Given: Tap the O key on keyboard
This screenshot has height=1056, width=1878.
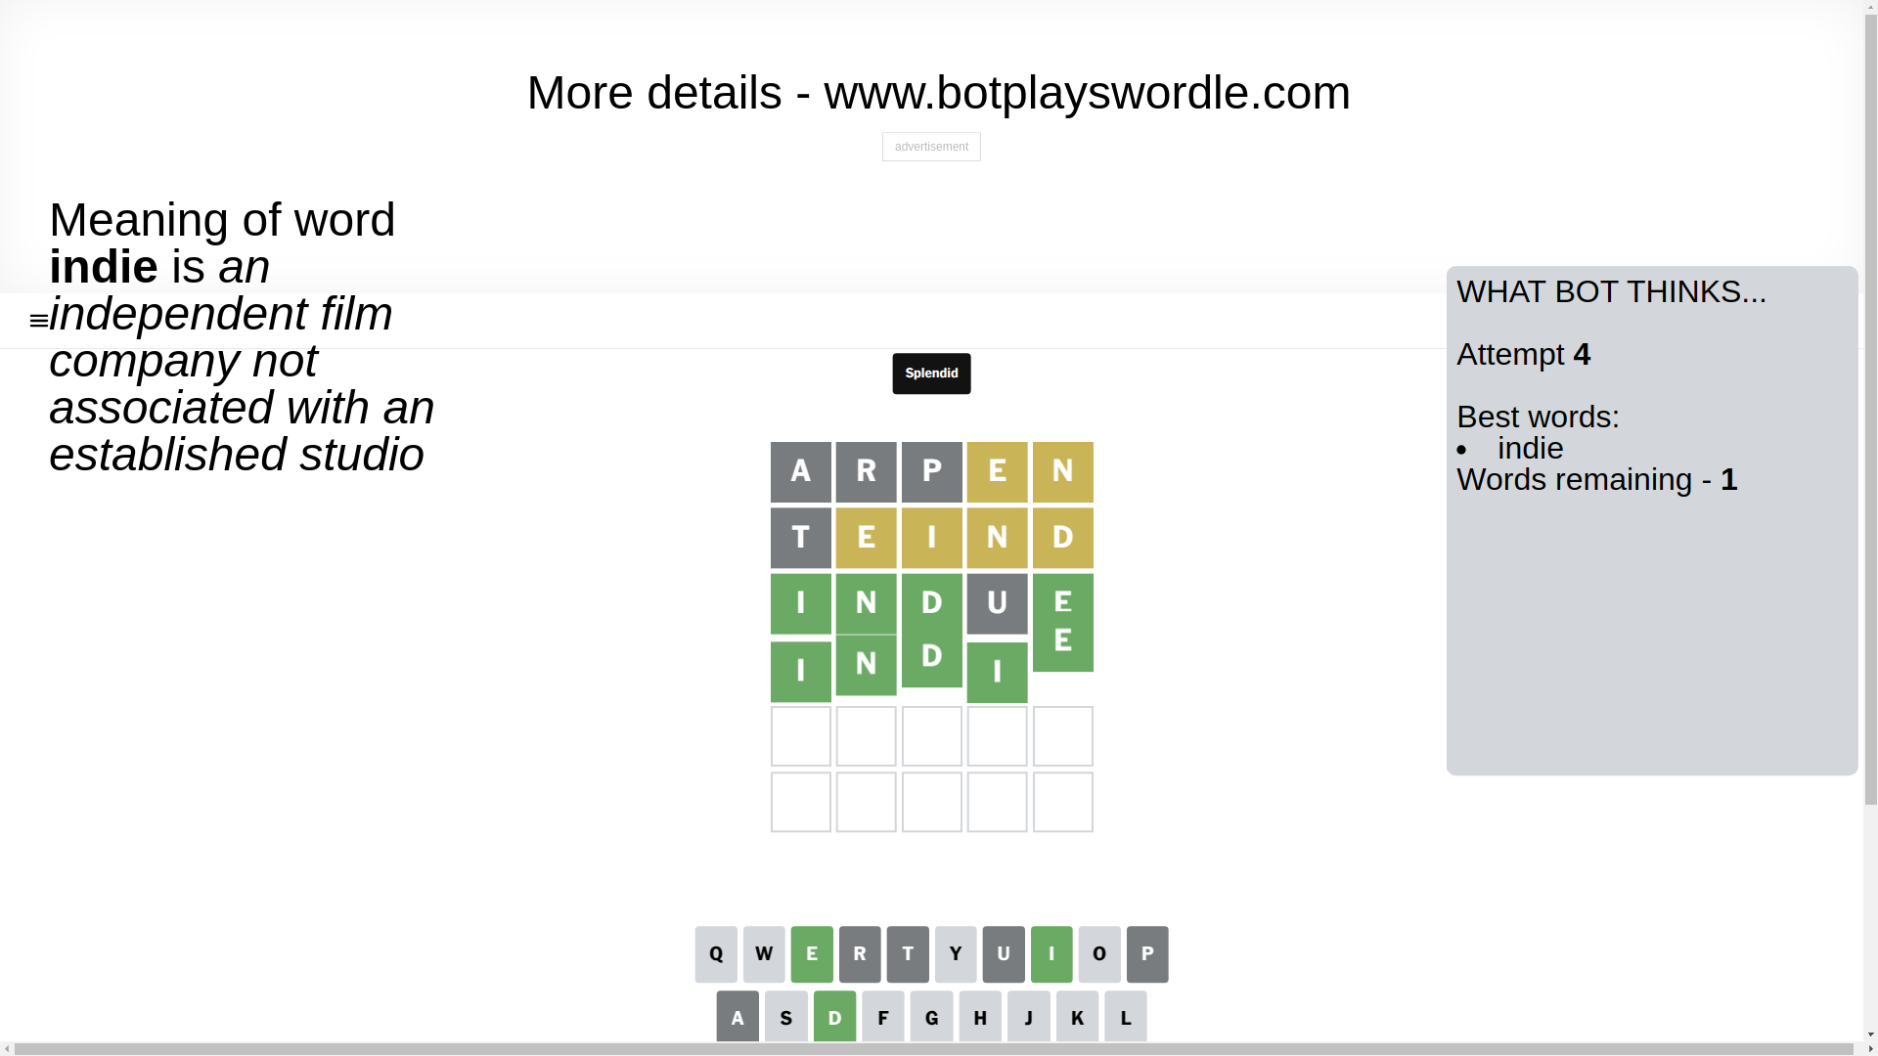Looking at the screenshot, I should pos(1099,954).
